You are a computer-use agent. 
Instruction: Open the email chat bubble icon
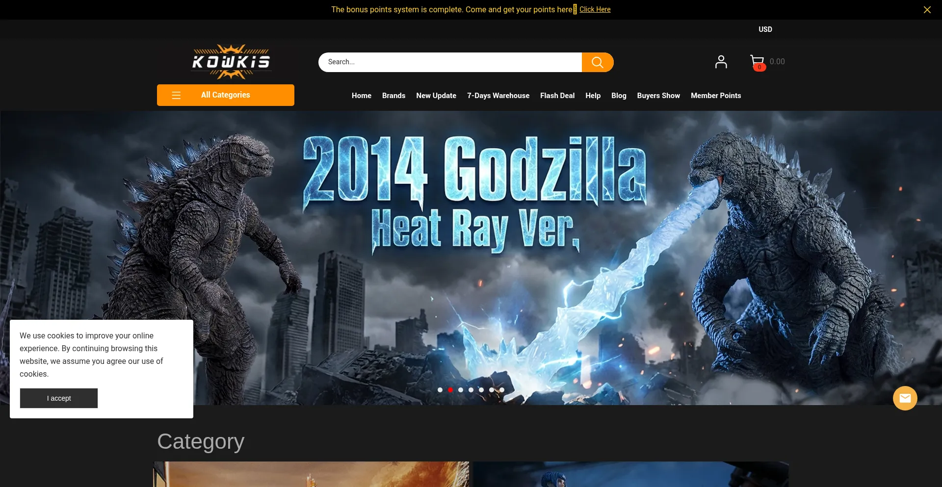(x=905, y=398)
